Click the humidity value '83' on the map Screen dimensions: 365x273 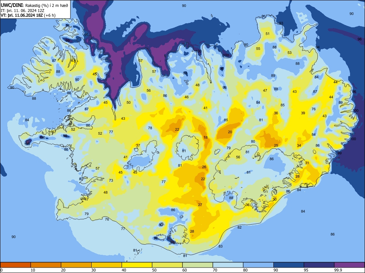220,246
